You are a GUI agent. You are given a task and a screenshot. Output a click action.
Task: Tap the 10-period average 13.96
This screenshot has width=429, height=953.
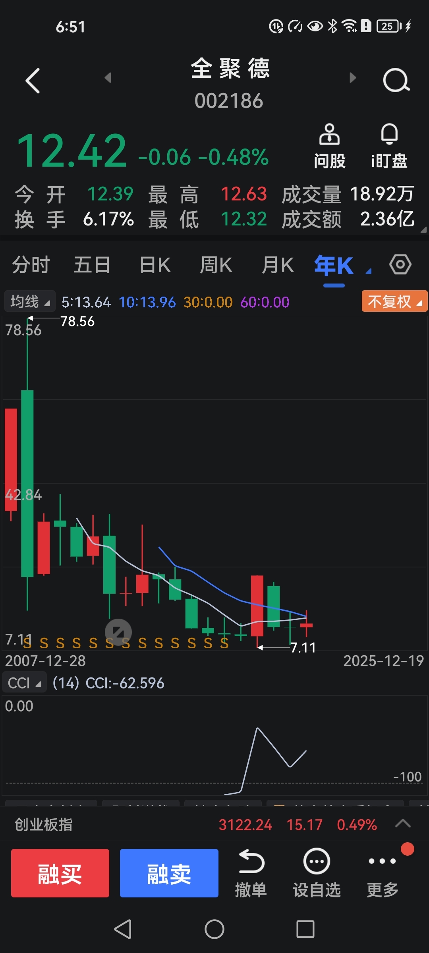coord(147,302)
